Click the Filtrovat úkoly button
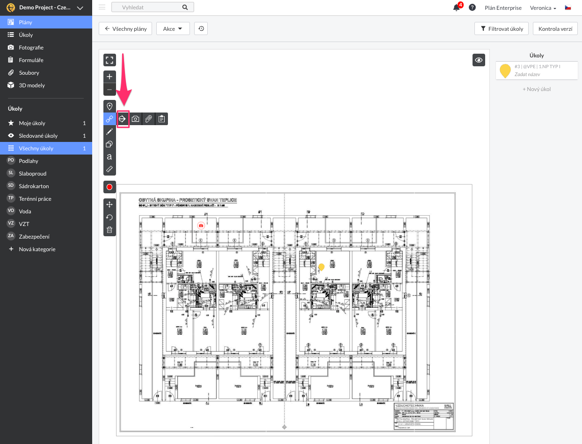582x444 pixels. (x=502, y=29)
